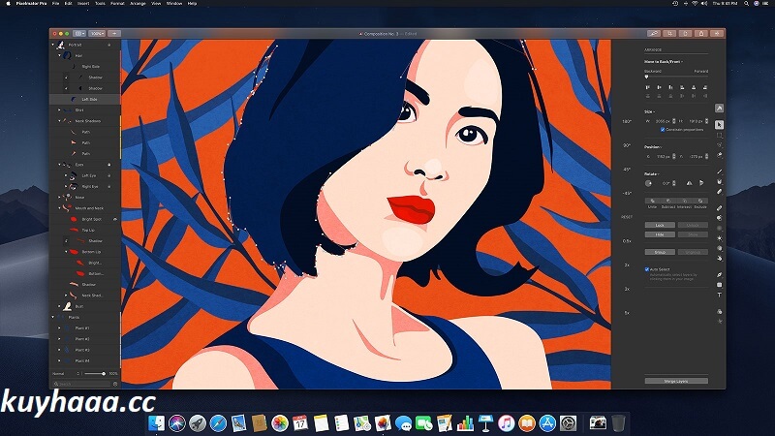Image resolution: width=775 pixels, height=436 pixels.
Task: Open the Arrange menu
Action: pyautogui.click(x=138, y=4)
